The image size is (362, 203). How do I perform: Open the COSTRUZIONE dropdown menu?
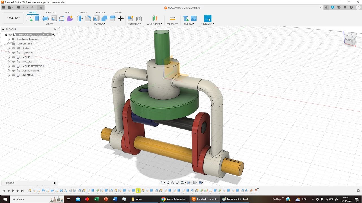click(x=154, y=24)
